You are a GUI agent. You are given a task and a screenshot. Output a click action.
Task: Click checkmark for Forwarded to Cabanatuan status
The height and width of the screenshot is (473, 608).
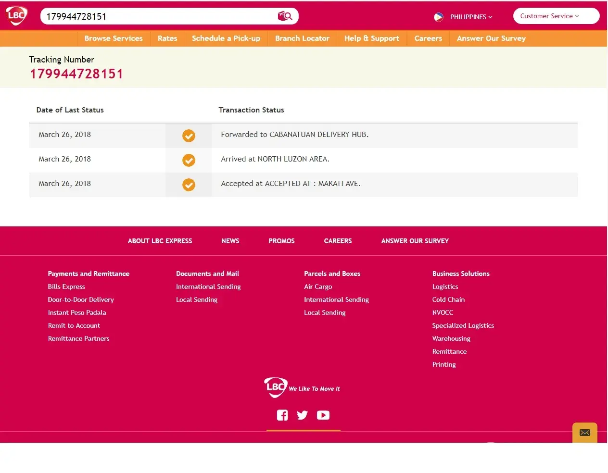[189, 136]
